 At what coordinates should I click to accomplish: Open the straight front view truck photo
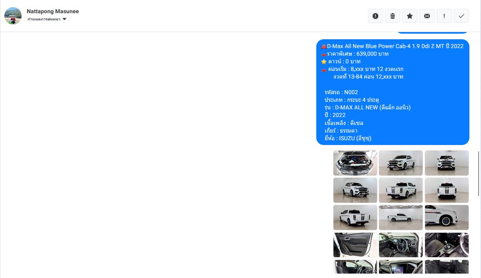point(447,163)
